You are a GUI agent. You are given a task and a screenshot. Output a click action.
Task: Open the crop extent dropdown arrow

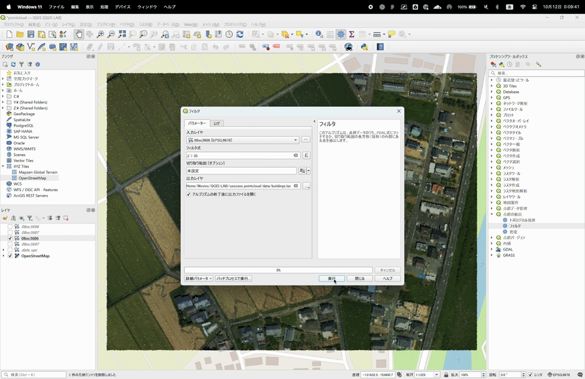[x=308, y=171]
